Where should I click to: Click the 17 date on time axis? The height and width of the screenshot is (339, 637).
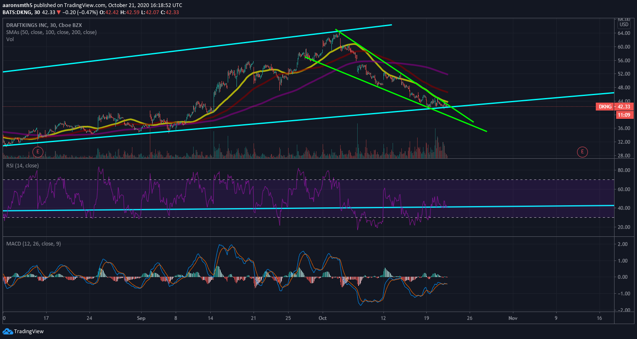click(x=46, y=318)
